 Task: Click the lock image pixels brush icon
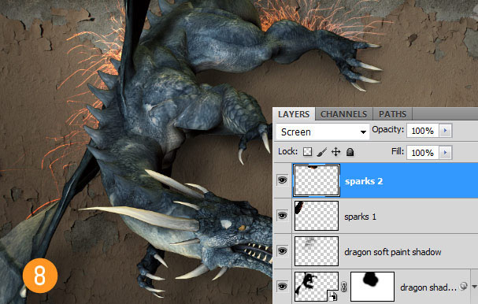[x=321, y=151]
